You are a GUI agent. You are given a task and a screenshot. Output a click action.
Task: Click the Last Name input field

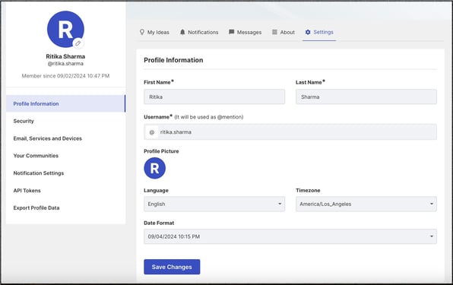pos(366,97)
